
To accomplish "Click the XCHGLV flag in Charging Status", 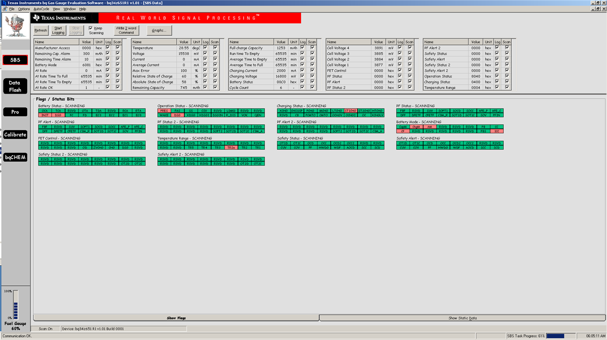I will 377,115.
